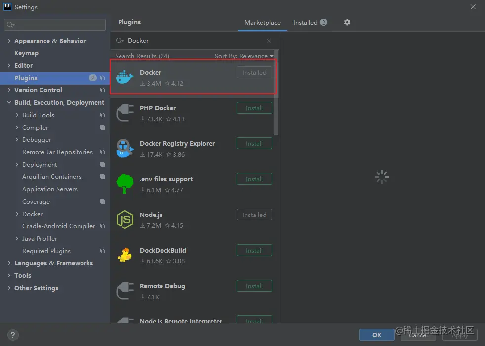Viewport: 485px width, 346px height.
Task: Expand the Deployment node
Action: pos(17,164)
